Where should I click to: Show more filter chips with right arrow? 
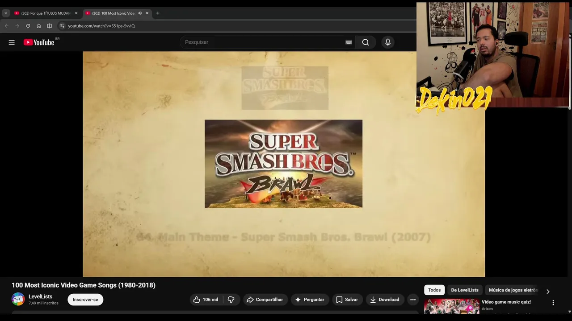tap(548, 291)
